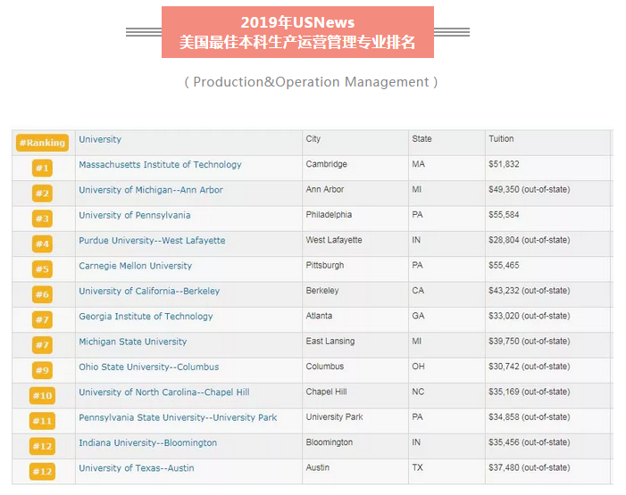Click the #7 badge beside Michigan State

(42, 345)
